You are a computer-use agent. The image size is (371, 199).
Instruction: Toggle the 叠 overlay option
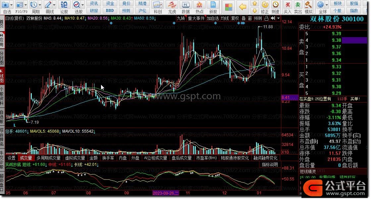coord(243,18)
